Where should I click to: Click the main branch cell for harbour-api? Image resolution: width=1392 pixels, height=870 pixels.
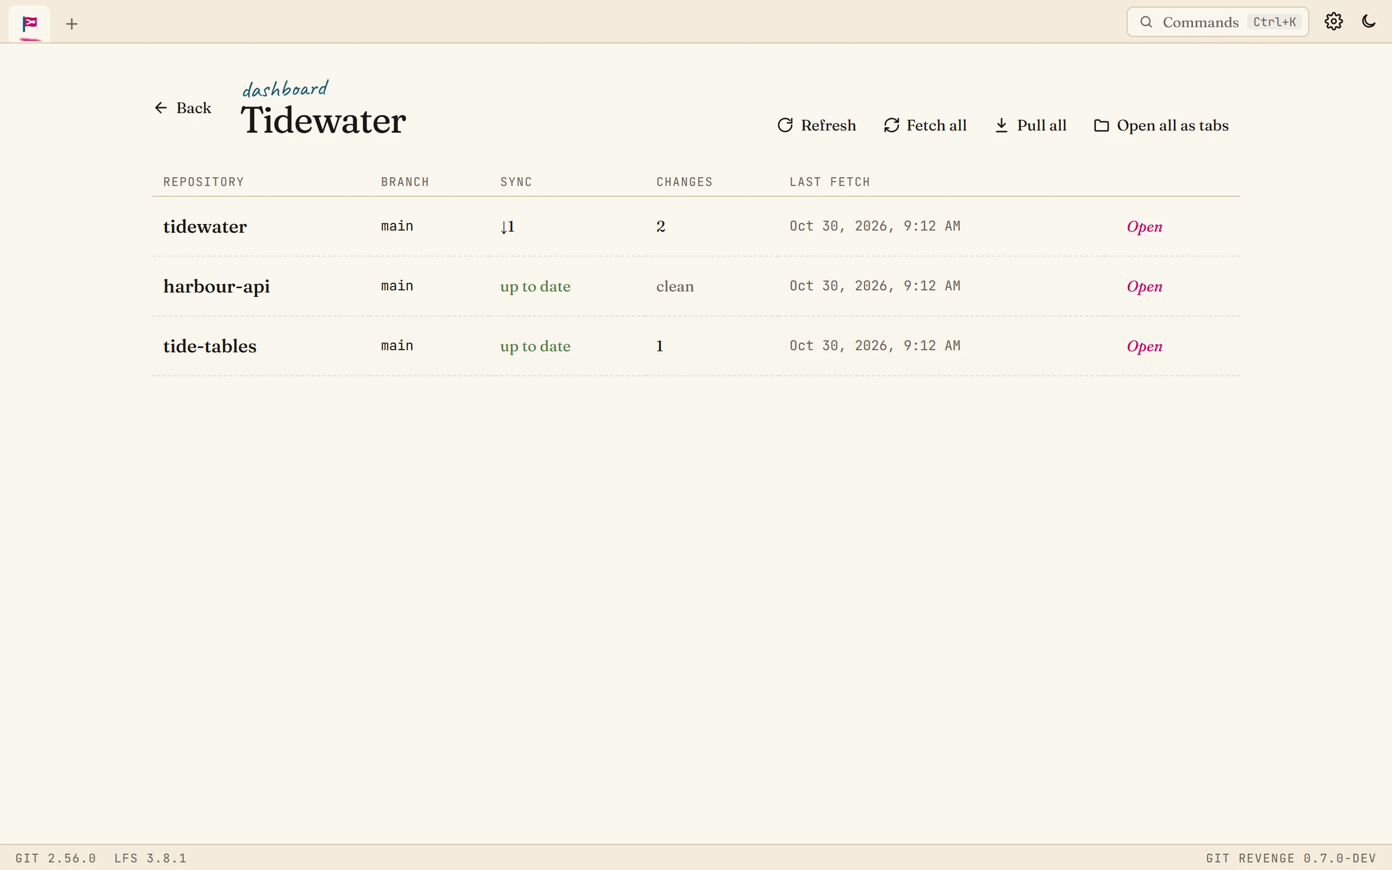point(397,286)
